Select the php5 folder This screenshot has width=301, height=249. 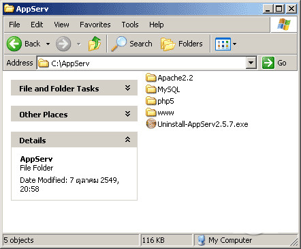click(x=160, y=101)
